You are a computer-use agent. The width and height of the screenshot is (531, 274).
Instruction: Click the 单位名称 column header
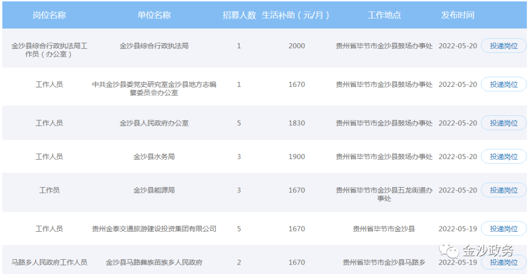click(154, 15)
